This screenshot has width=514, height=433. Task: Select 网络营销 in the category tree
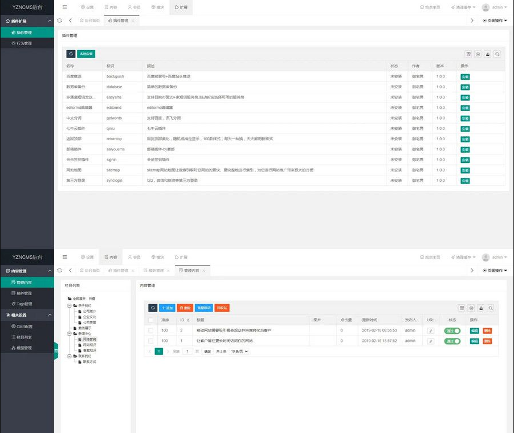tap(89, 339)
